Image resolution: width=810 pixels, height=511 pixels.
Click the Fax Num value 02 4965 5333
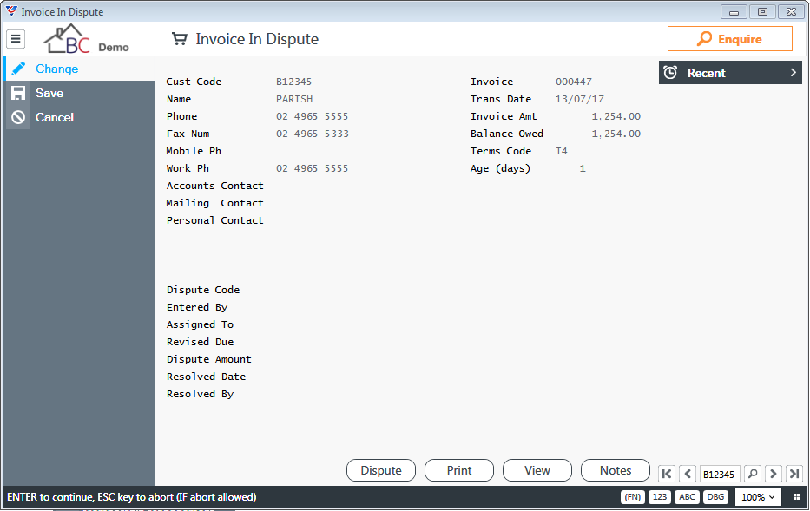[x=312, y=134]
